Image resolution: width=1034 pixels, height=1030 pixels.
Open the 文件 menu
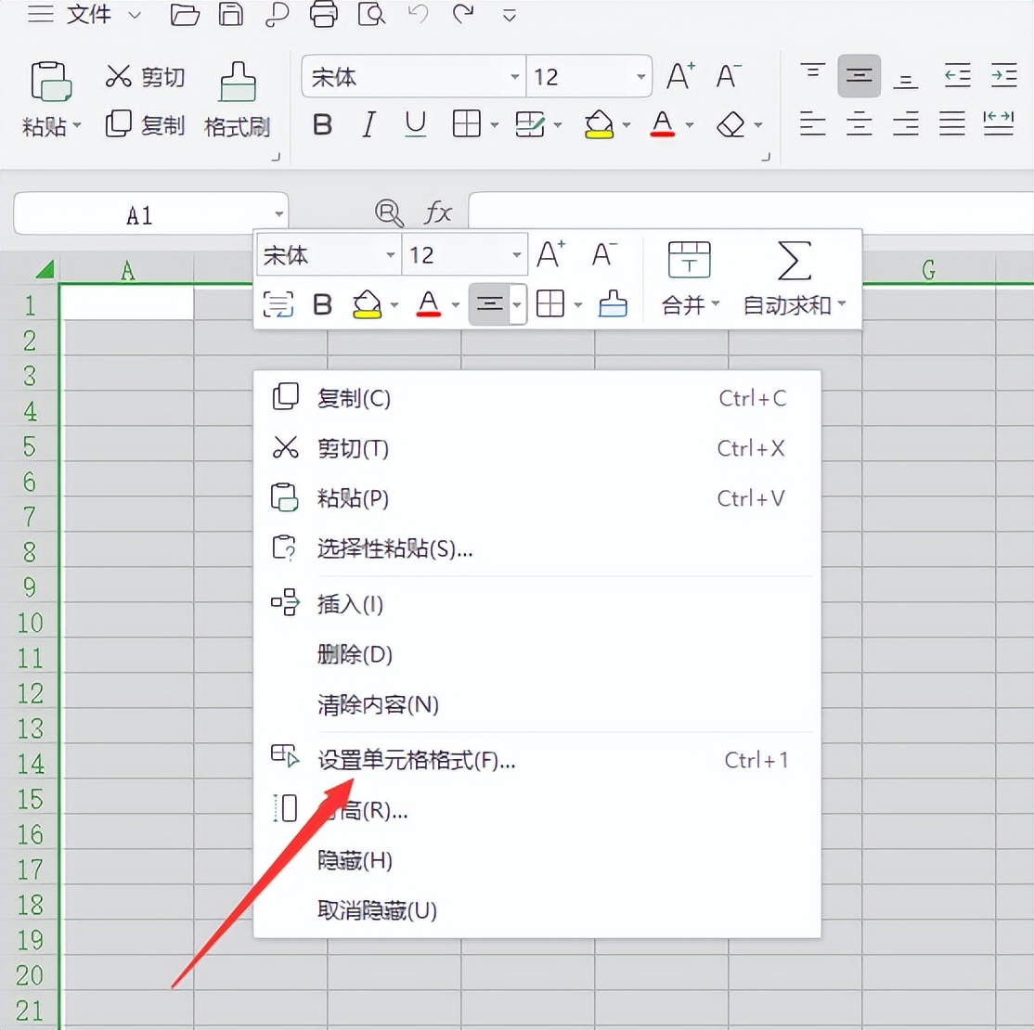[88, 14]
